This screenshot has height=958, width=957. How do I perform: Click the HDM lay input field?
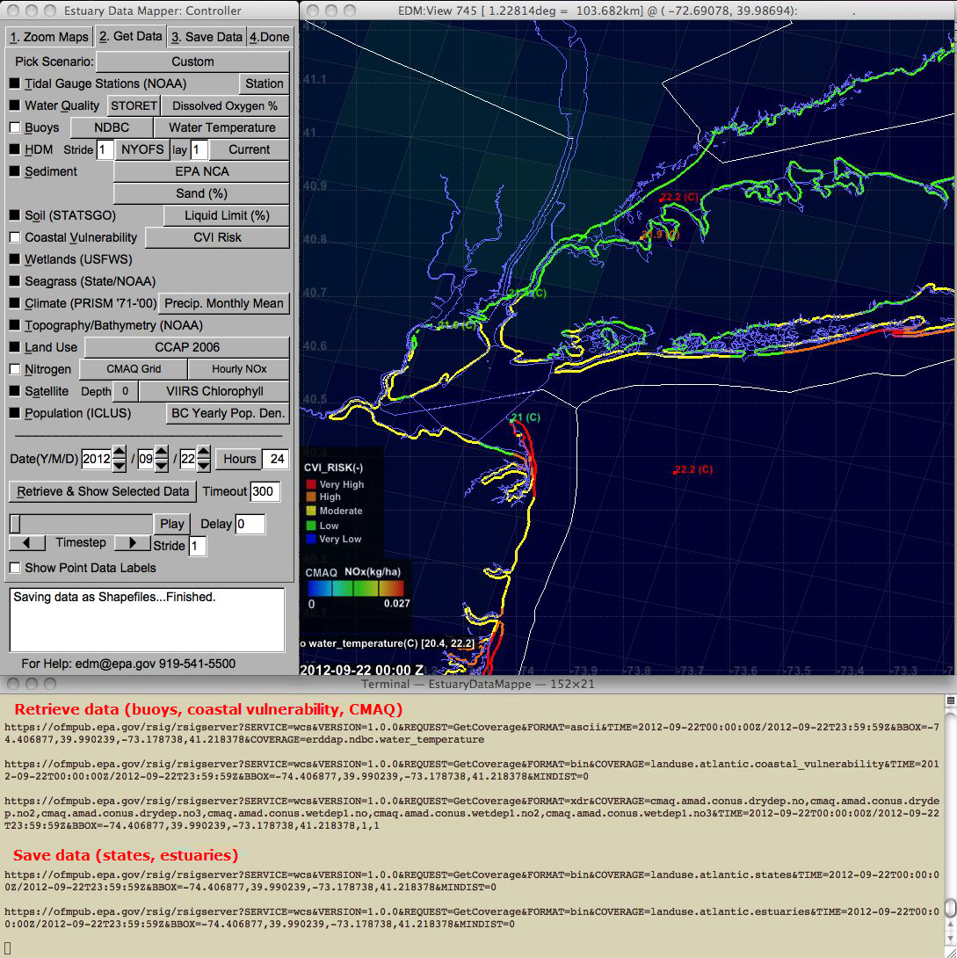[x=199, y=149]
